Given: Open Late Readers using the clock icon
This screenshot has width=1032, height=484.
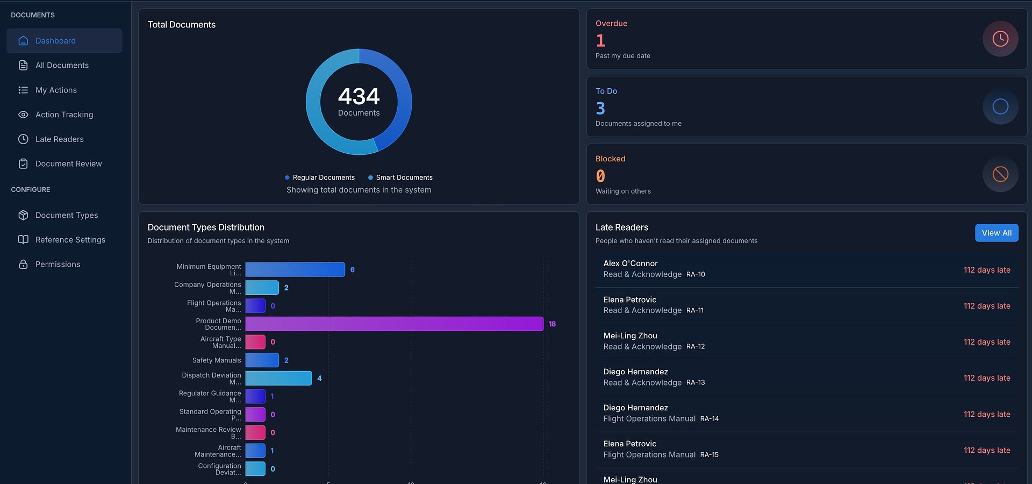Looking at the screenshot, I should 23,139.
